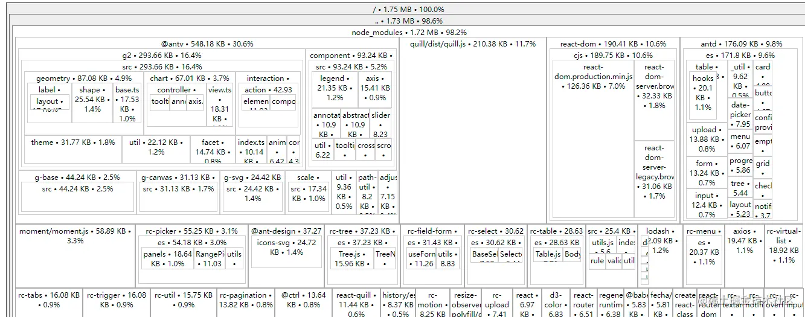Open the layout 5.23 block in antd

[x=740, y=209]
